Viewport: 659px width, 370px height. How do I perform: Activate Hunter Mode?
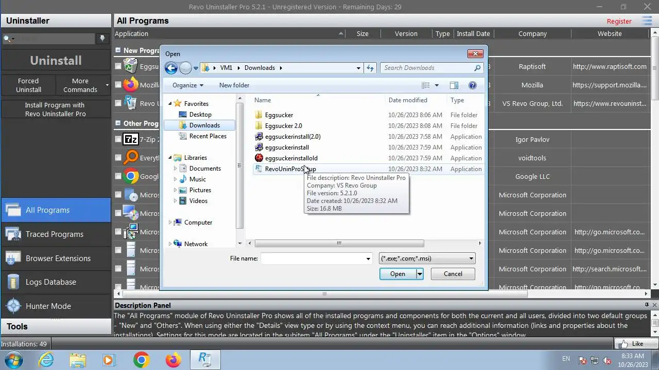point(56,306)
